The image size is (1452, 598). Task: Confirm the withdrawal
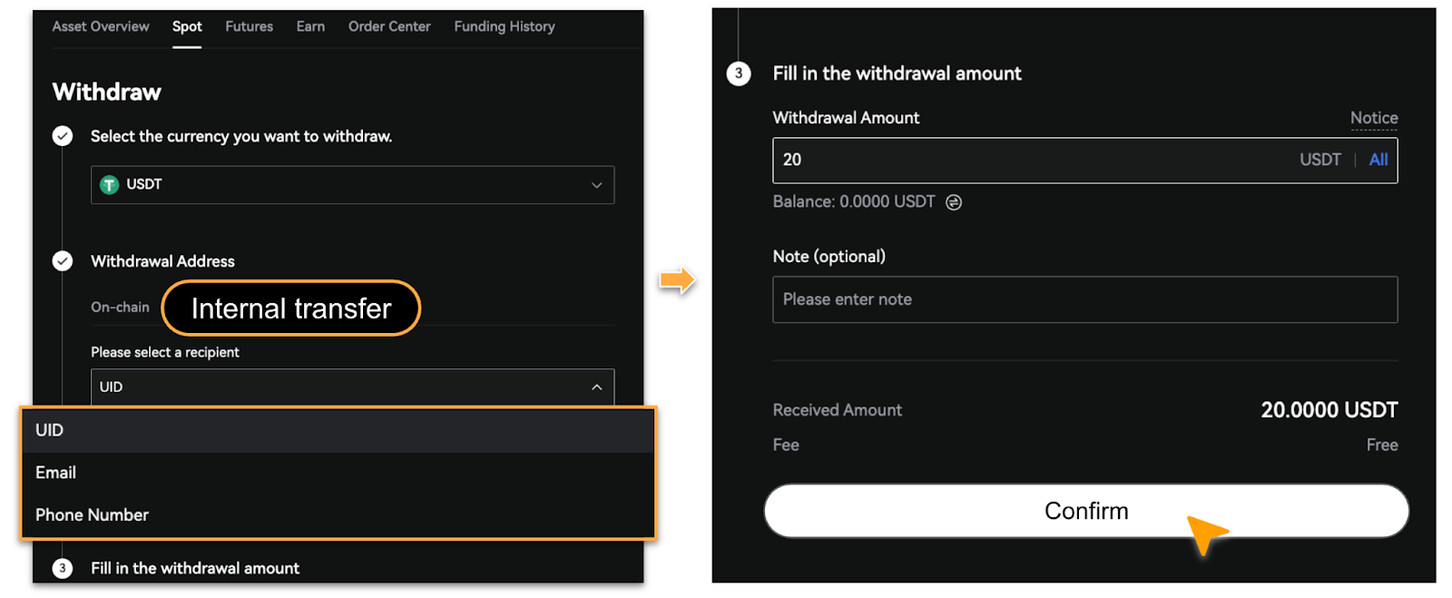[x=1086, y=511]
